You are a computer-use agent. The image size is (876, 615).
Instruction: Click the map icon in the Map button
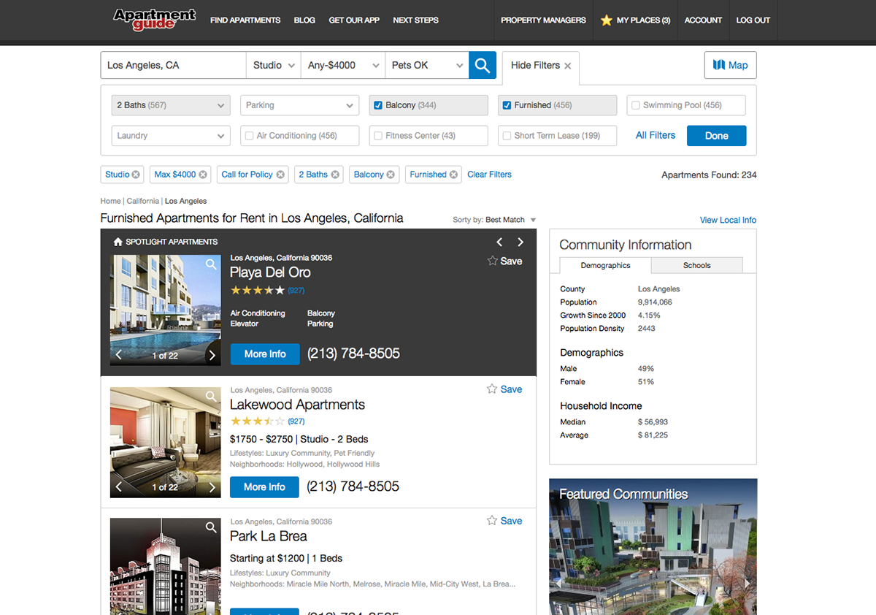719,65
